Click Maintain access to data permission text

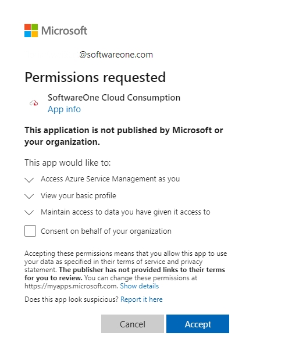125,212
